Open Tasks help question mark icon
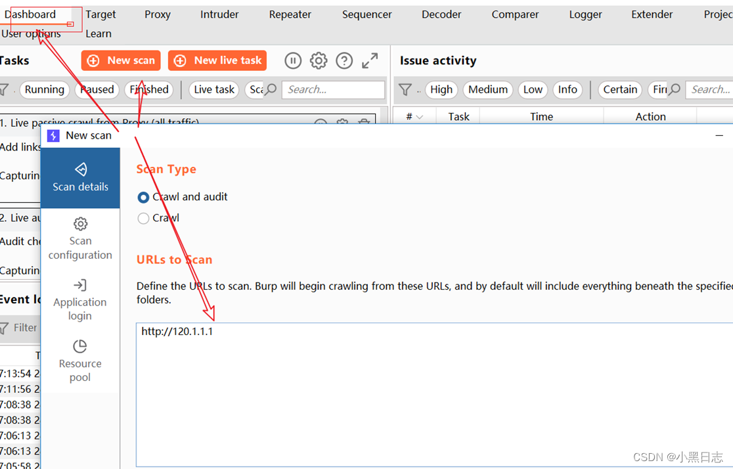Screen dimensions: 733x469 pyautogui.click(x=345, y=61)
